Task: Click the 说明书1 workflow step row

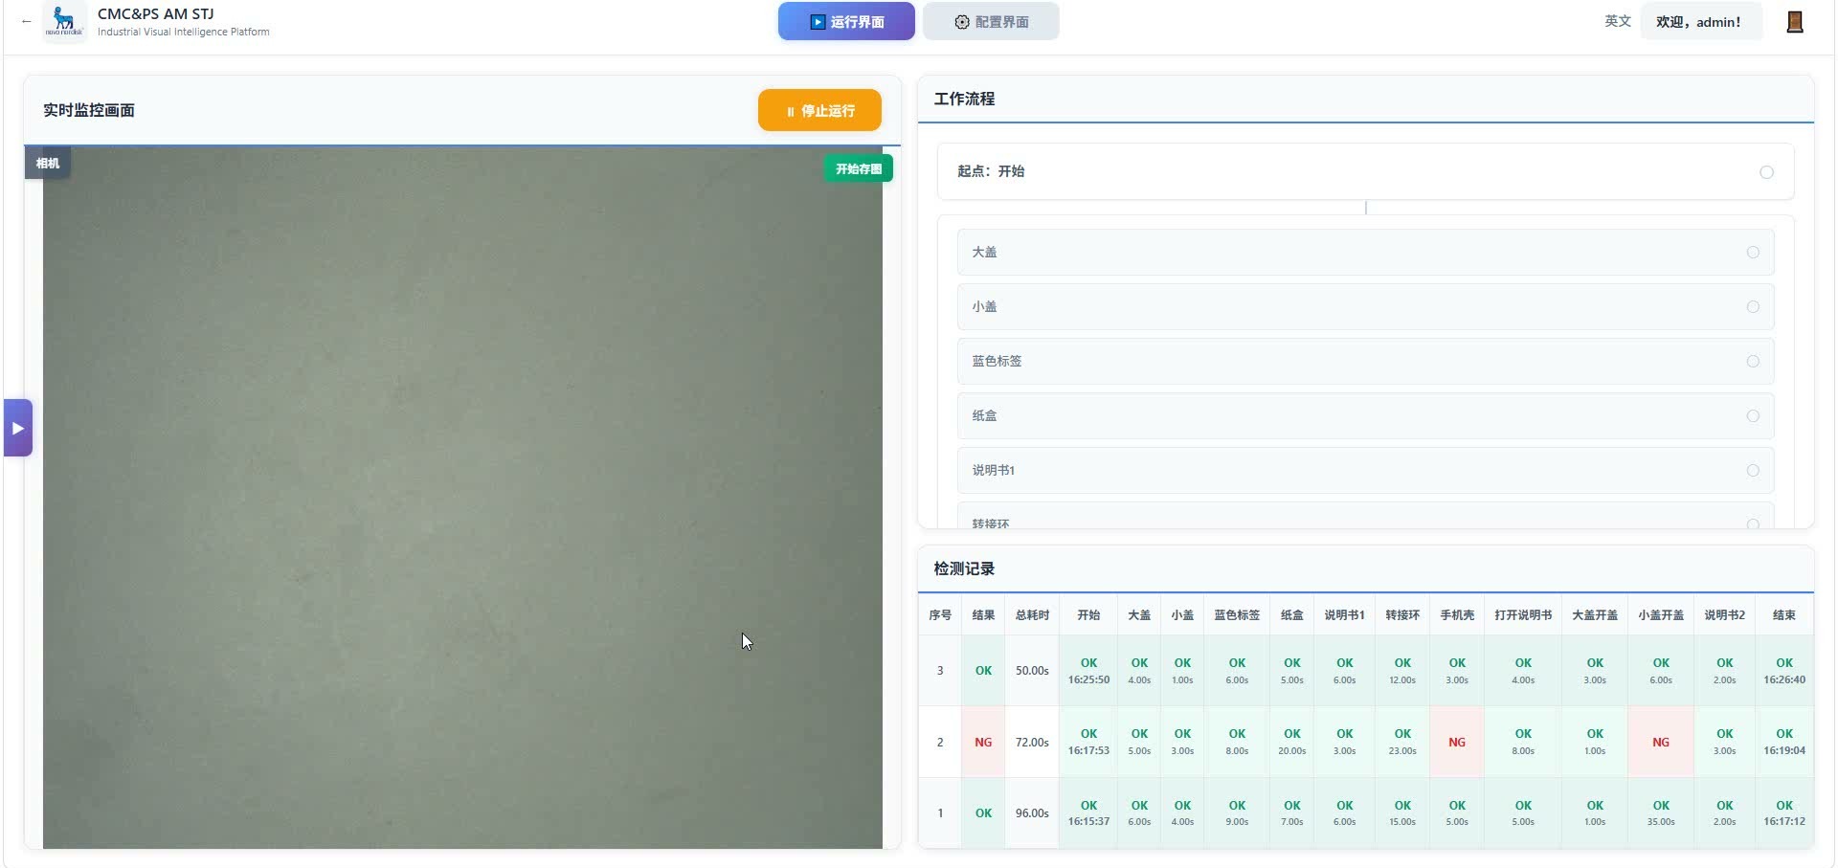Action: point(1365,471)
